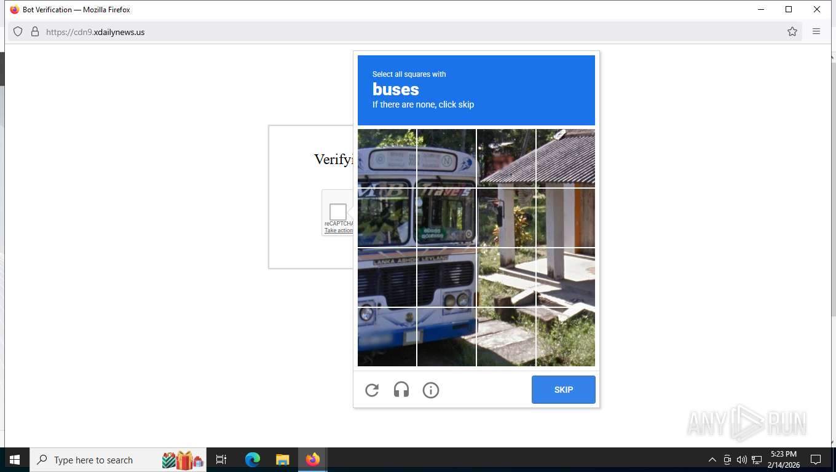Select the tile with 'LANKA ASHOK LEYLAND' text
This screenshot has height=472, width=836.
387,277
